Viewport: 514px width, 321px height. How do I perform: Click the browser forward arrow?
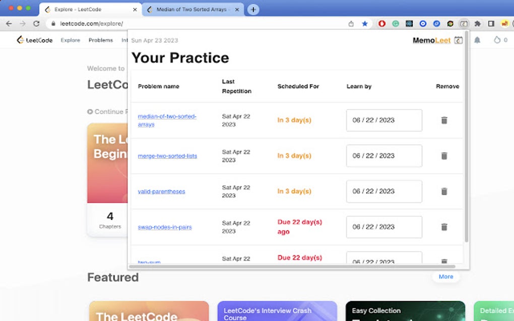(x=22, y=24)
